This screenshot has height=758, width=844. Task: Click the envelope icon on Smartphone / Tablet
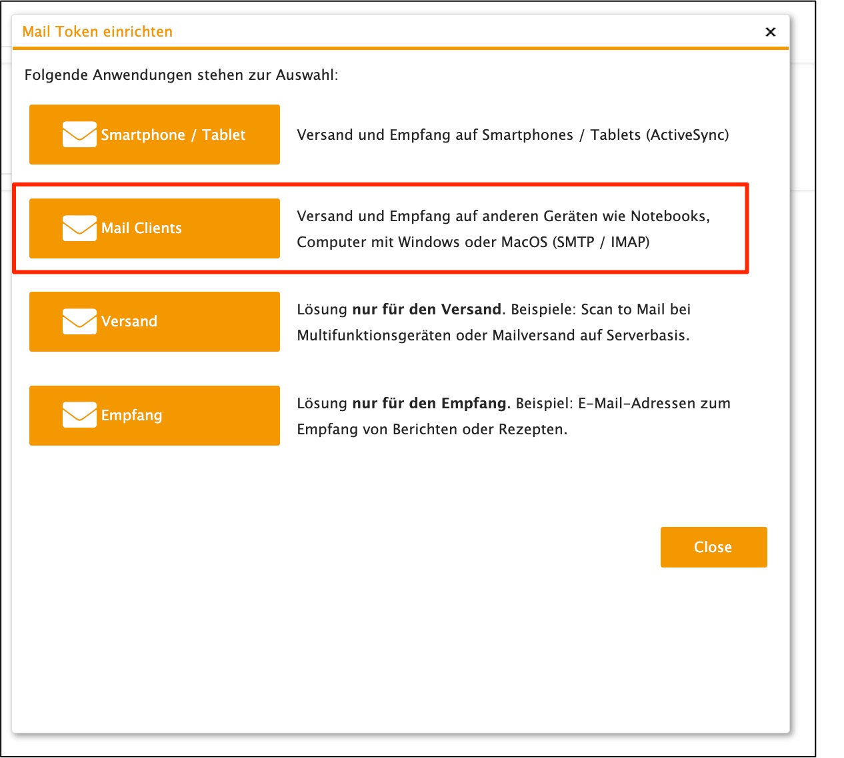click(x=78, y=135)
